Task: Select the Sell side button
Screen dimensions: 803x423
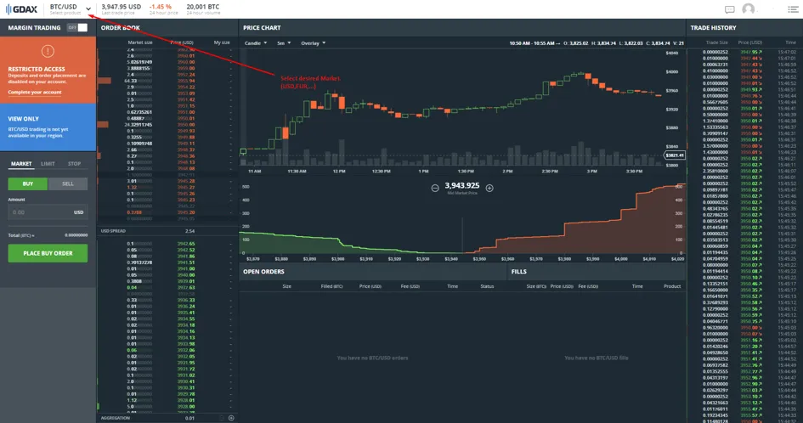Action: click(x=68, y=183)
